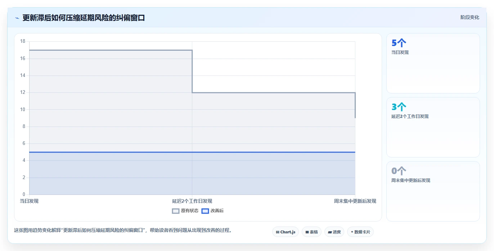This screenshot has height=251, width=494.
Task: Click the 数据卡片 sparkle icon
Action: click(352, 232)
